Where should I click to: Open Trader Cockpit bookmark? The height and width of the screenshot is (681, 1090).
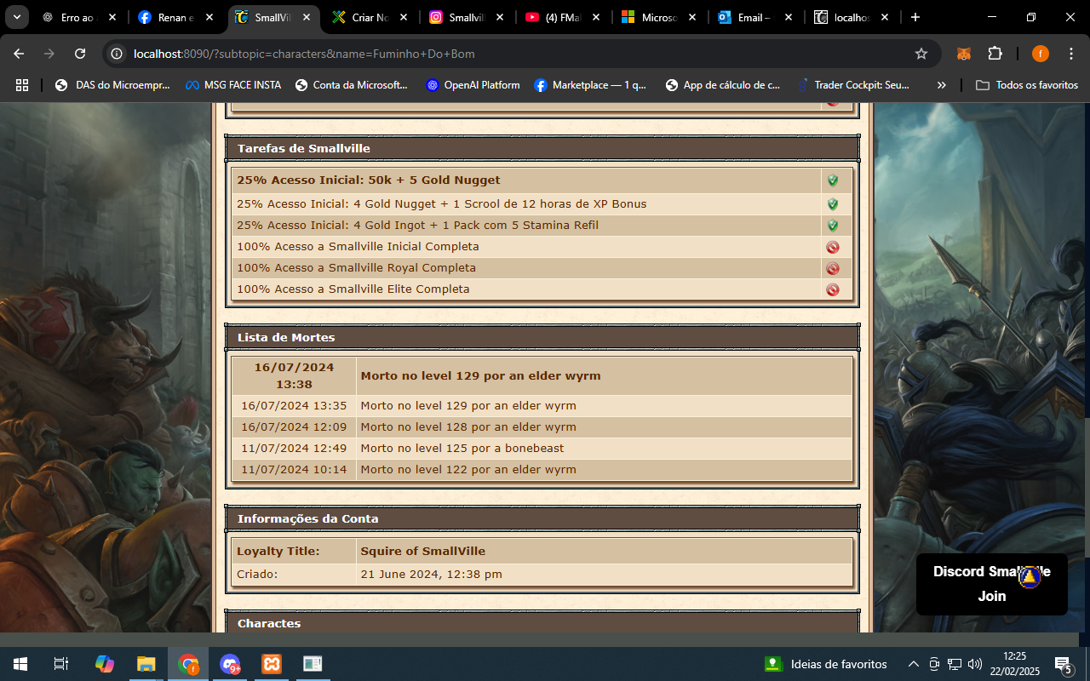pyautogui.click(x=853, y=85)
